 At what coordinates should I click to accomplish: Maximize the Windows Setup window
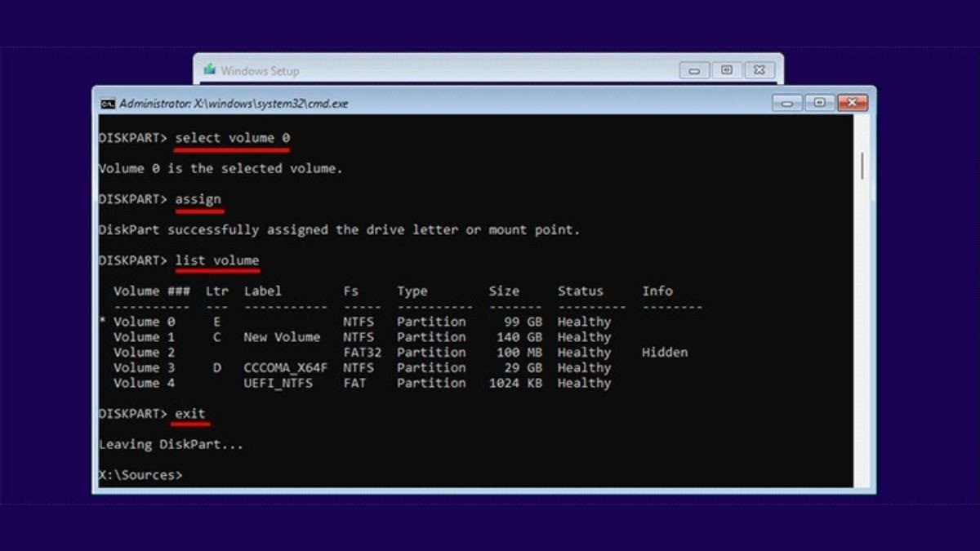(726, 70)
